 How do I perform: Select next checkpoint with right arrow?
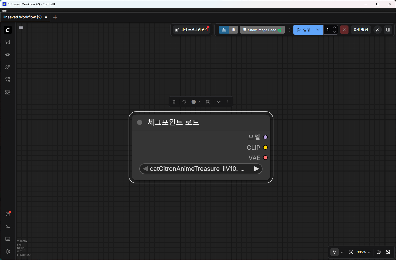point(257,169)
